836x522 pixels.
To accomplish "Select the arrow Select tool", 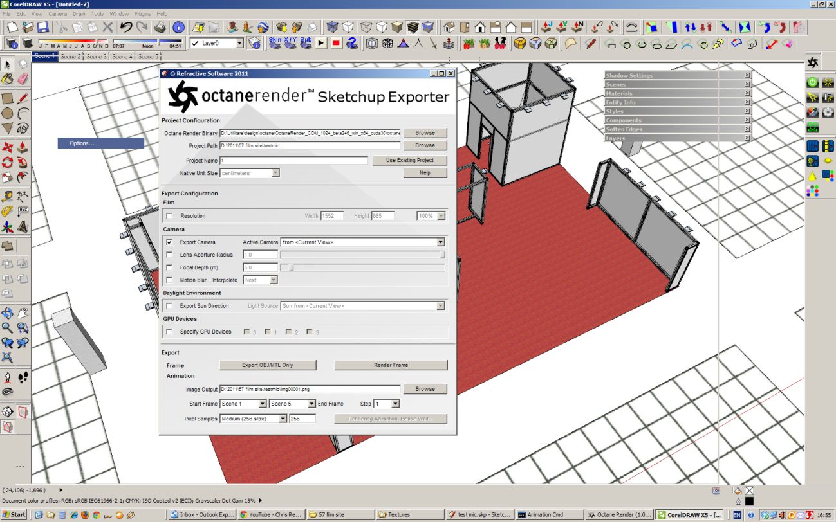I will (x=8, y=64).
